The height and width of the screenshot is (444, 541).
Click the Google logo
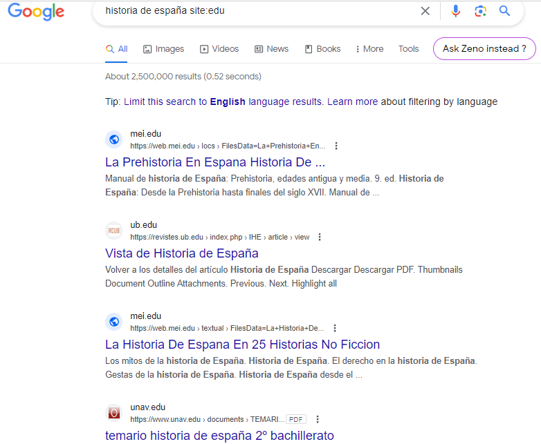36,11
